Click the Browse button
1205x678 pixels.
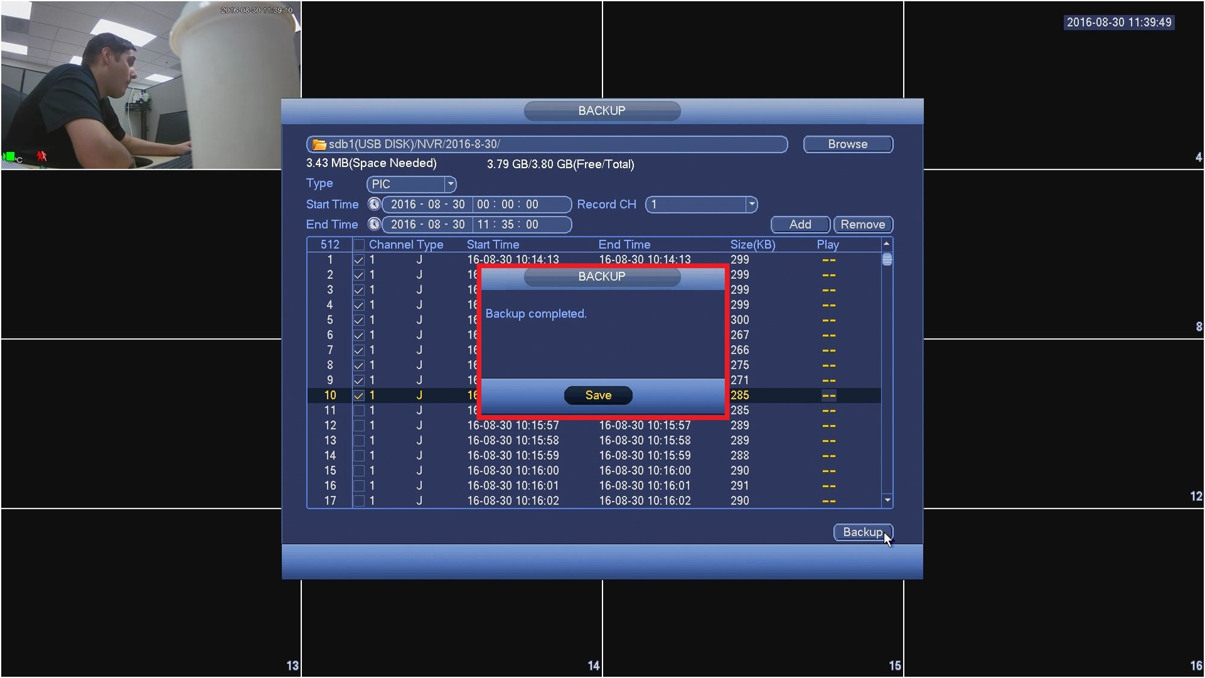(x=847, y=144)
